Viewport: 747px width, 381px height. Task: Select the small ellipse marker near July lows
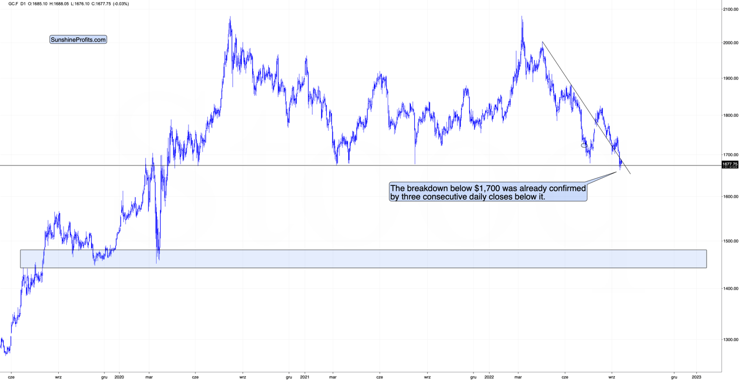tap(584, 146)
